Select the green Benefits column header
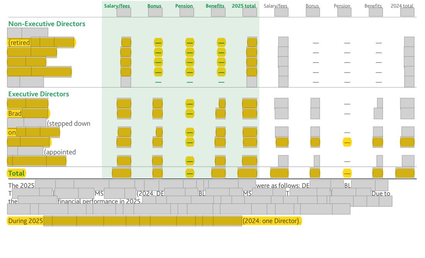The image size is (425, 258). (x=215, y=6)
